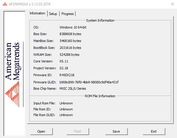The image size is (177, 138).
Task: Click the 'File Rom GUID:' label
Action: point(44,115)
